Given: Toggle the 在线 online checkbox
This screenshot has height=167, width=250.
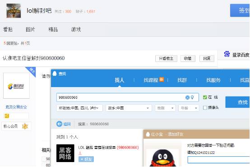Looking at the screenshot, I should click(205, 97).
